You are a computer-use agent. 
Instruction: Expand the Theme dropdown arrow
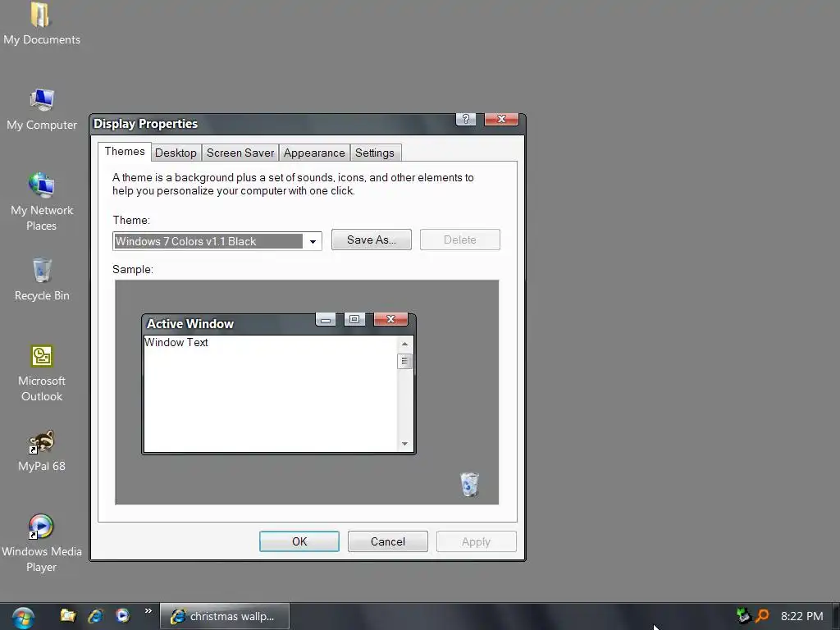[x=313, y=242]
